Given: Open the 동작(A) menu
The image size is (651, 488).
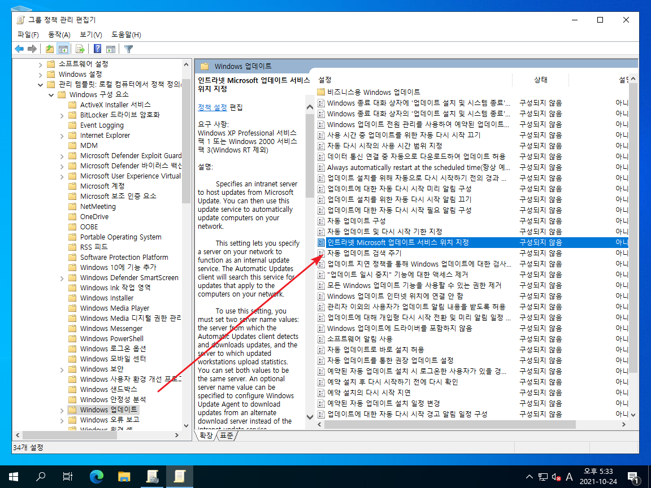Looking at the screenshot, I should pyautogui.click(x=59, y=34).
